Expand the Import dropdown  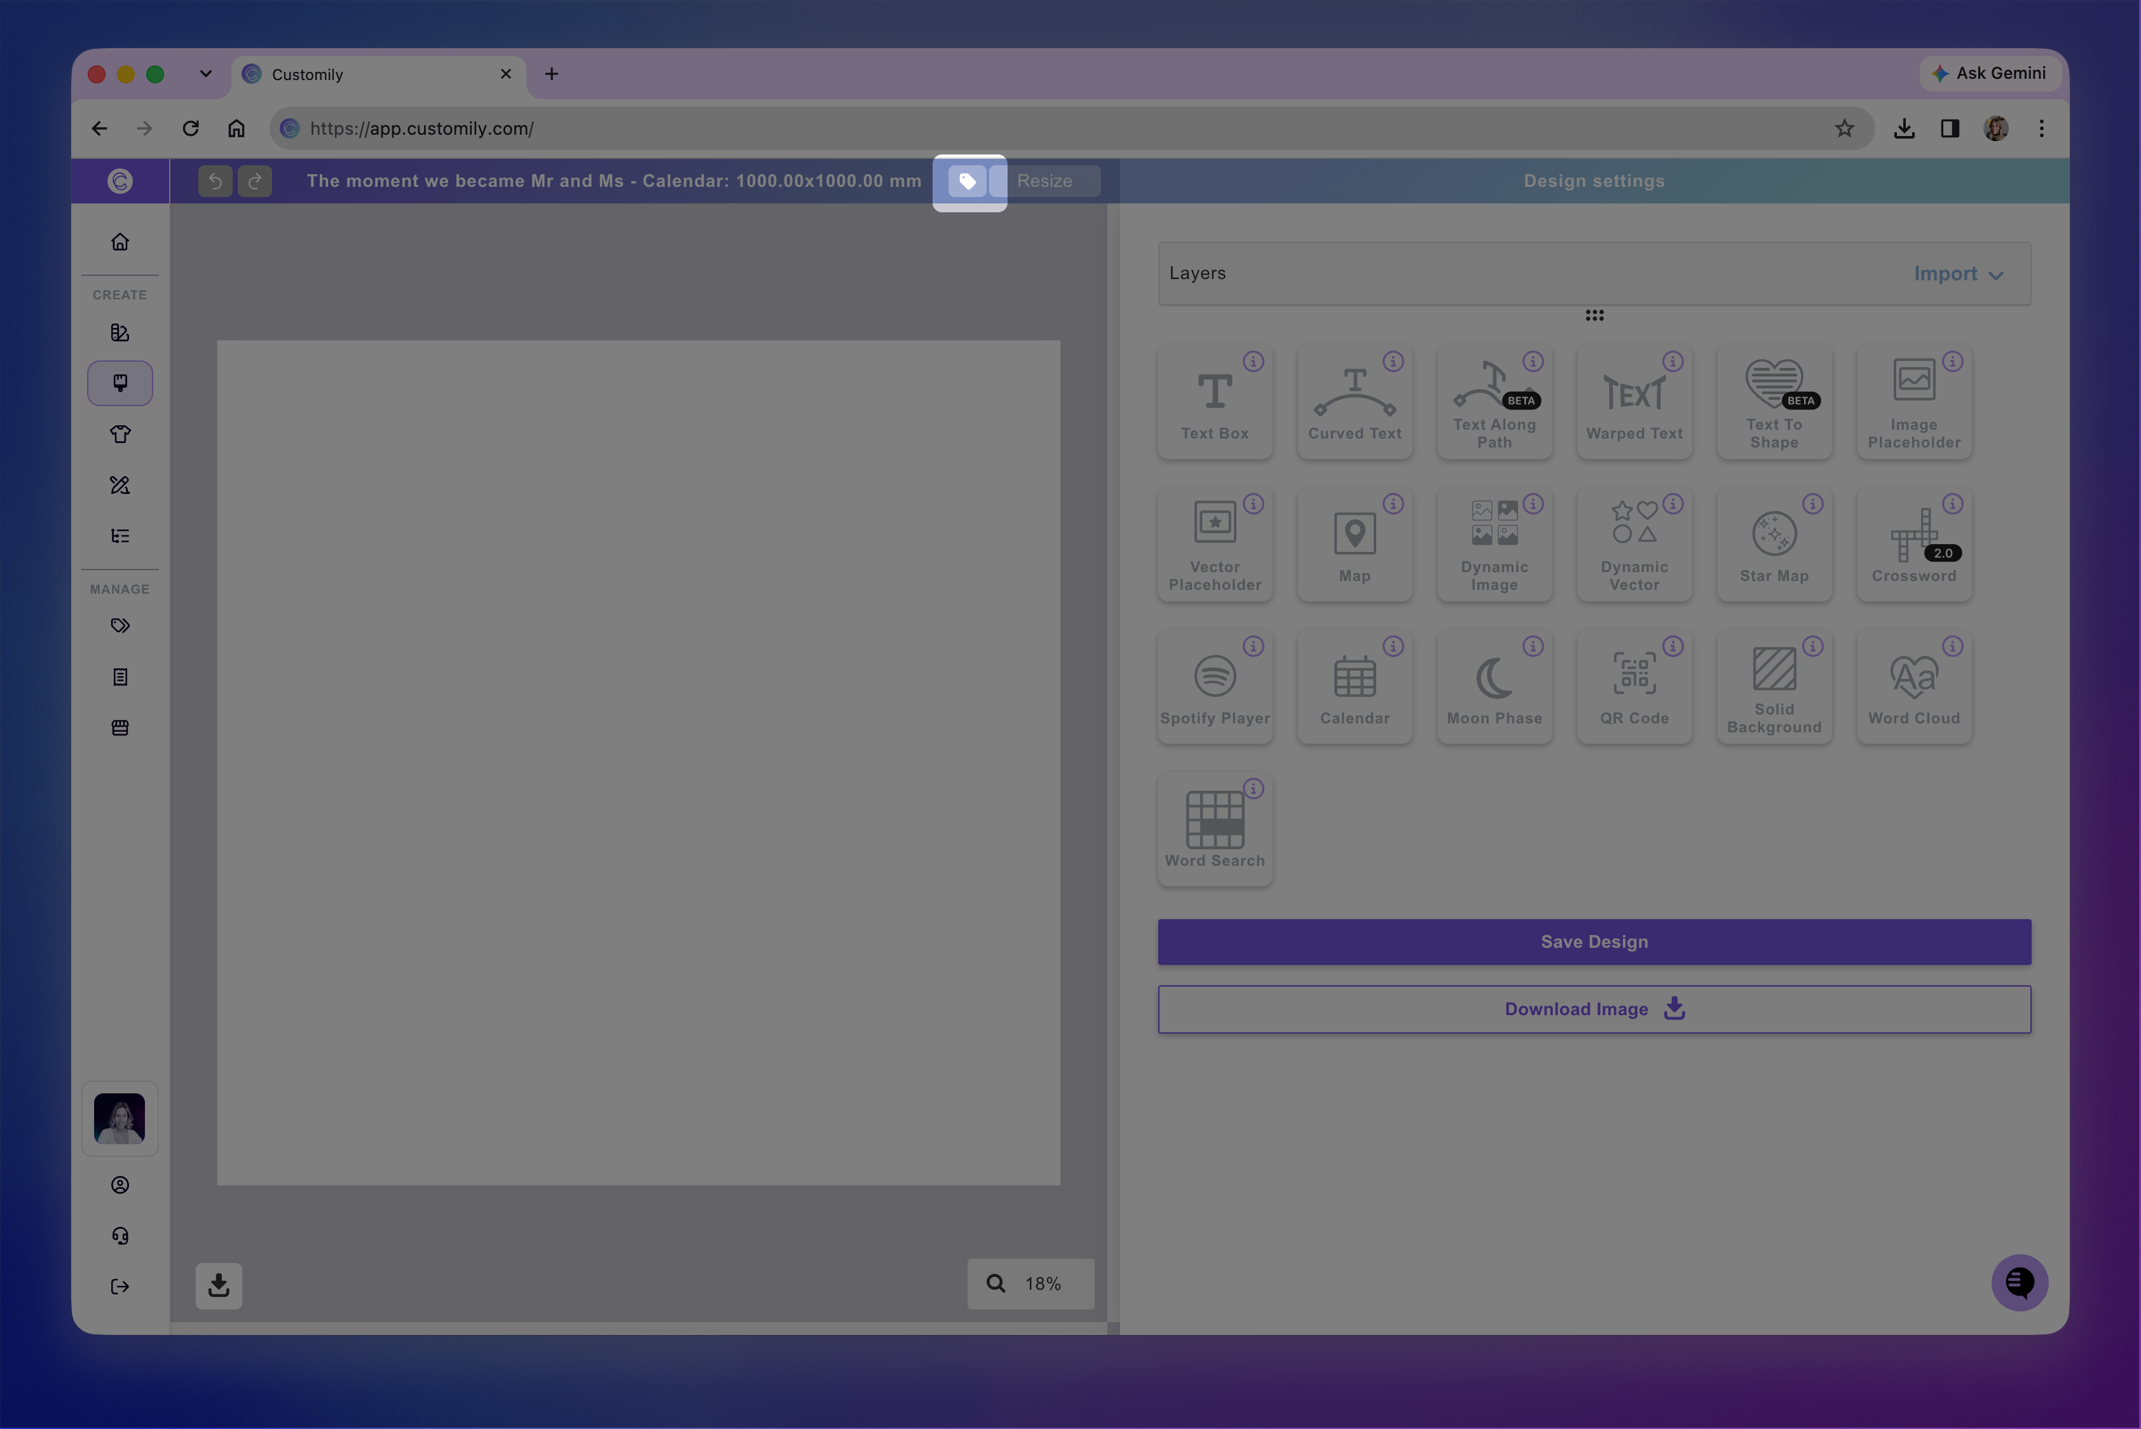[1959, 275]
